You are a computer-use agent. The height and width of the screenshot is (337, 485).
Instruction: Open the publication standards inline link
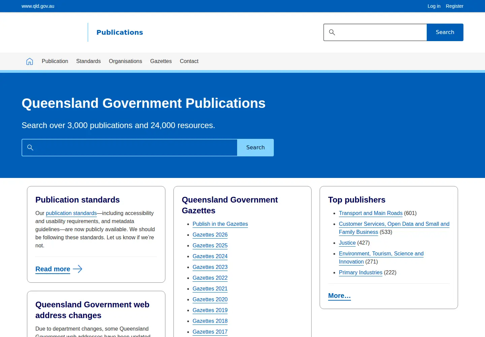(x=71, y=213)
